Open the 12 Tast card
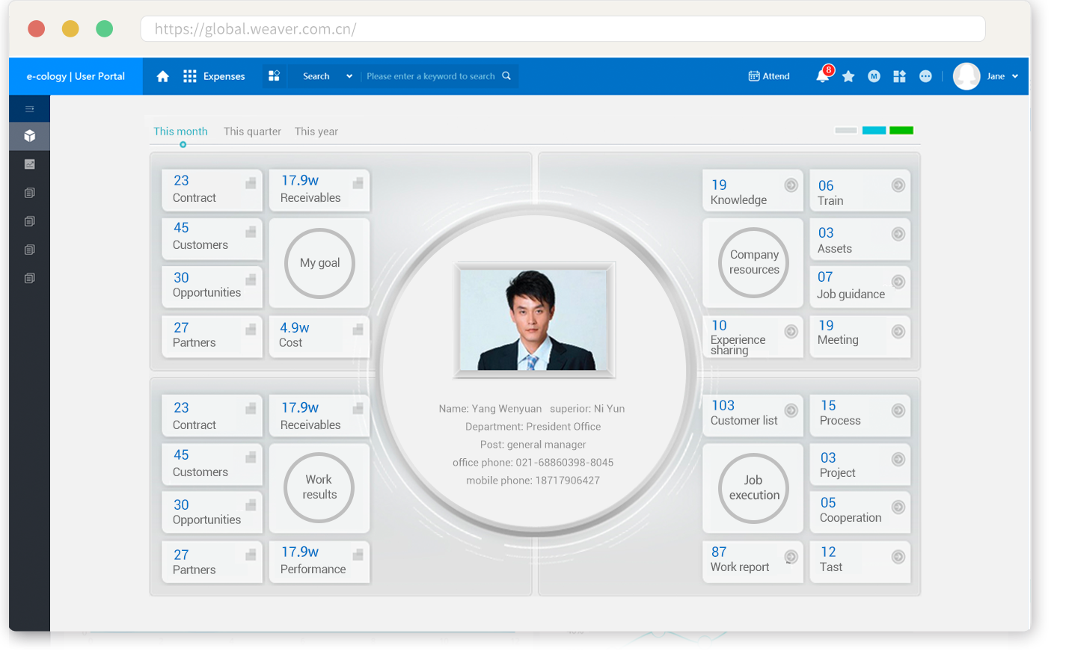Viewport: 1066px width, 654px height. point(860,561)
